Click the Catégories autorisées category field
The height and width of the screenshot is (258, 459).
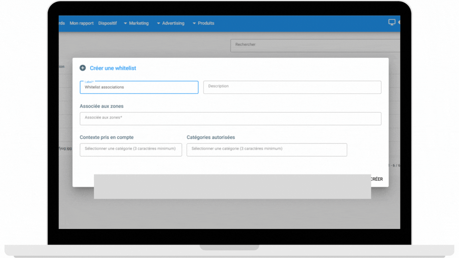(267, 150)
